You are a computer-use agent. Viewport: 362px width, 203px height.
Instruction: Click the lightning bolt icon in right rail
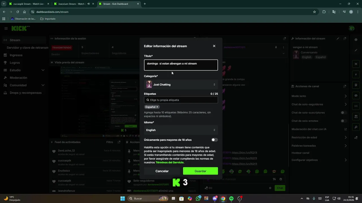356,74
